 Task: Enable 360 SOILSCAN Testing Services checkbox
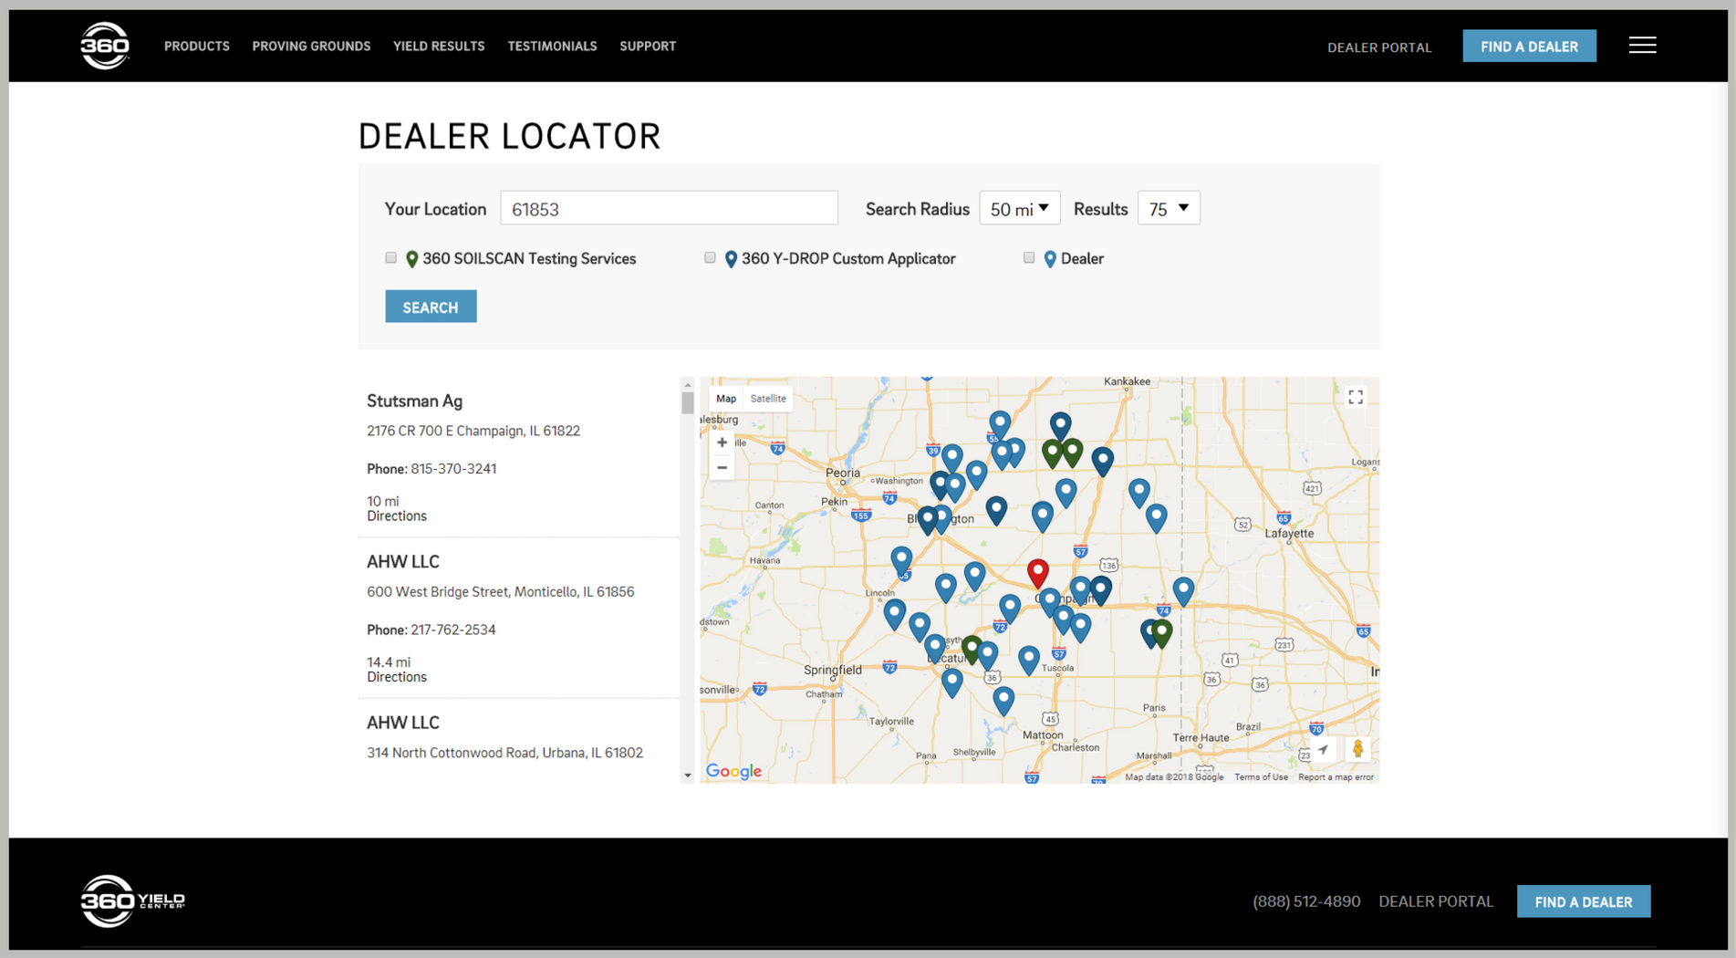[x=391, y=258]
